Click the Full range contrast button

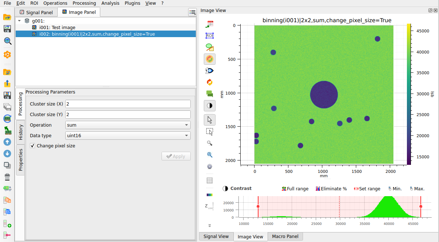pos(295,189)
